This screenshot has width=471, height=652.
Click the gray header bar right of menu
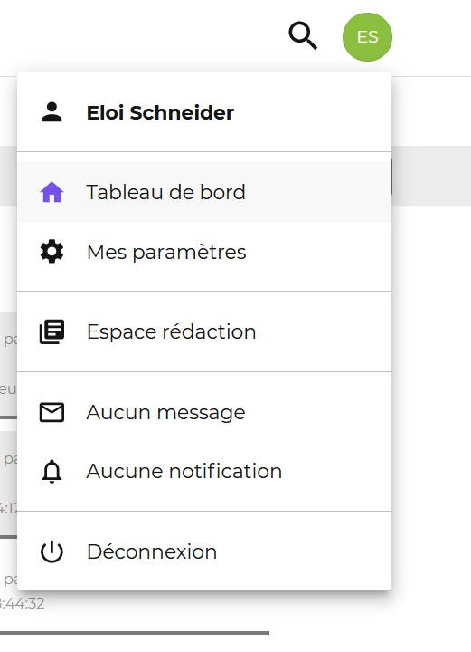431,176
